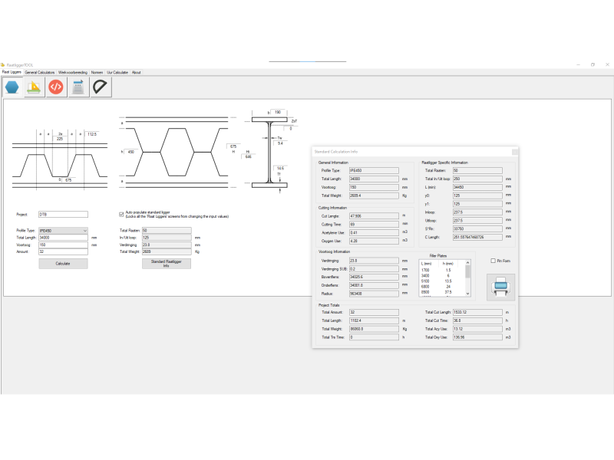The width and height of the screenshot is (614, 460).
Task: Enable the Pin Form checkbox
Action: point(493,261)
